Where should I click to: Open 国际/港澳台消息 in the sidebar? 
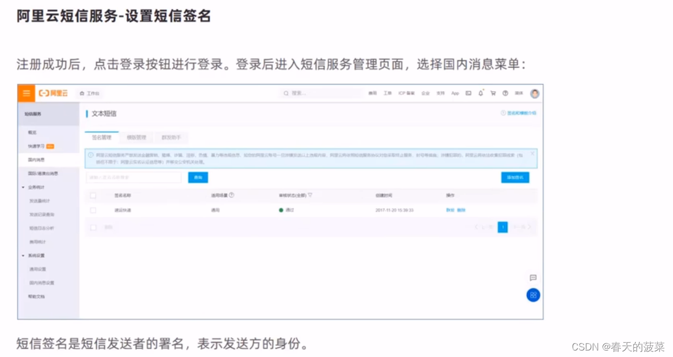tap(43, 174)
